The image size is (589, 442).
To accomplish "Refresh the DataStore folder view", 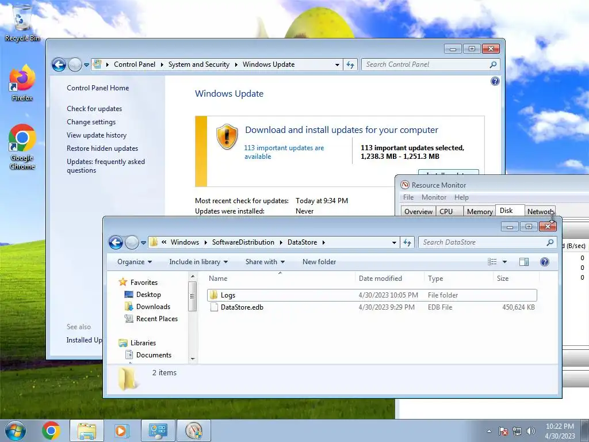I will 407,242.
